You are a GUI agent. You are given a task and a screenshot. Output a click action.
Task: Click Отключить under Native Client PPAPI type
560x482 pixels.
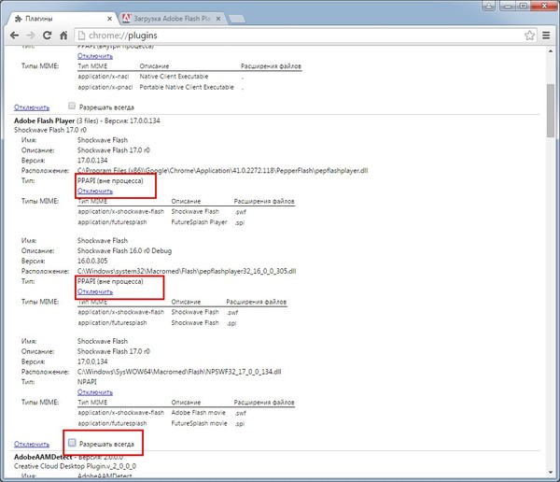[95, 56]
